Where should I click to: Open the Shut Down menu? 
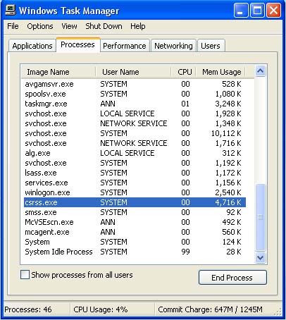tap(104, 26)
